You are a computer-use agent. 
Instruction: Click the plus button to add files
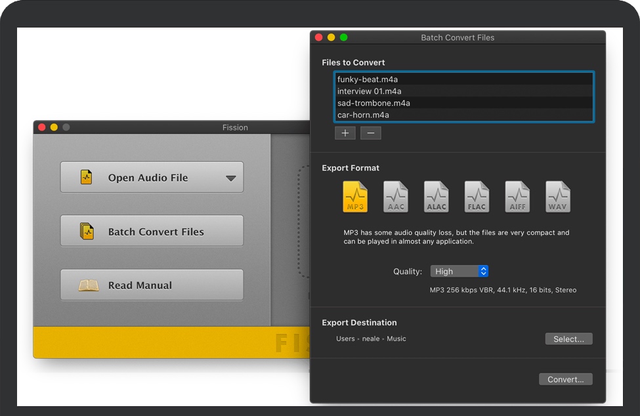(345, 133)
